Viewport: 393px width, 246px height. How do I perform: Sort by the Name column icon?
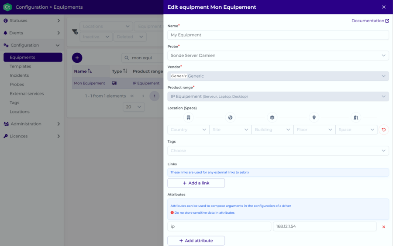coord(90,71)
